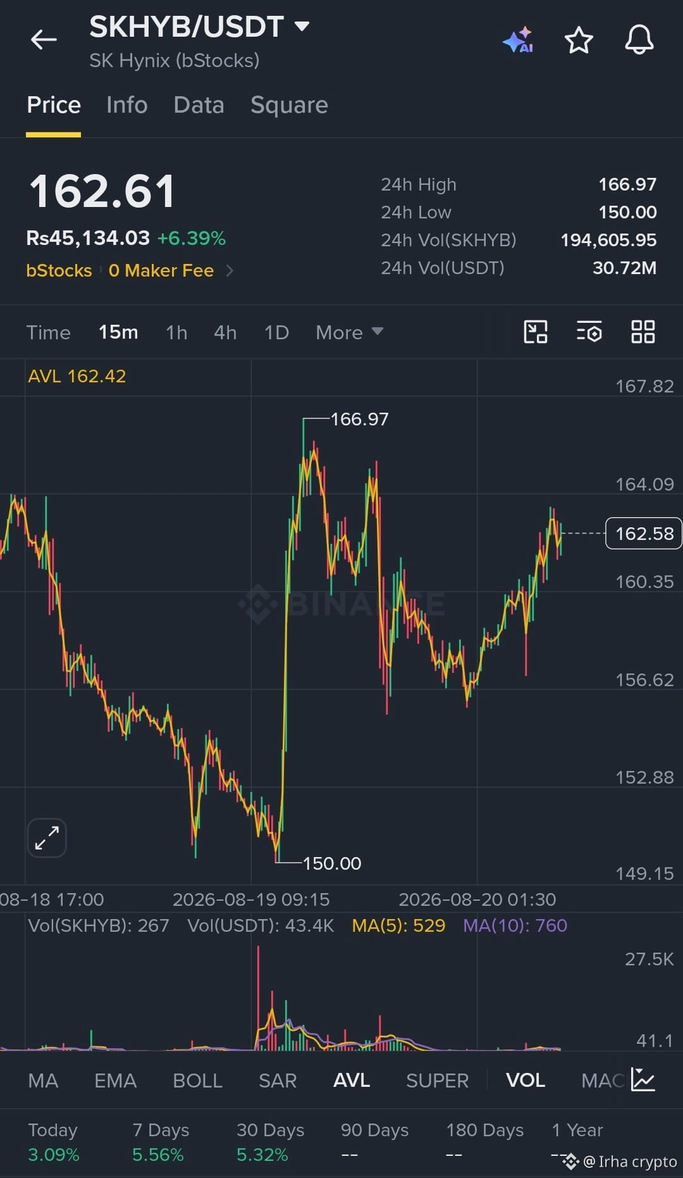Click the 180 Days performance entry
The width and height of the screenshot is (683, 1178).
point(484,1142)
